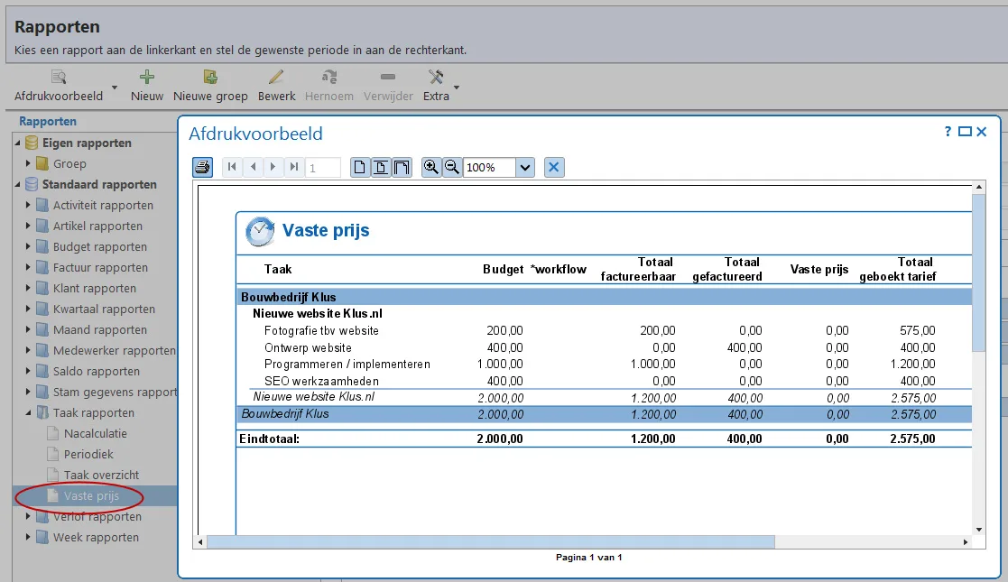1008x582 pixels.
Task: Expand Budget rapporten folder
Action: 28,246
